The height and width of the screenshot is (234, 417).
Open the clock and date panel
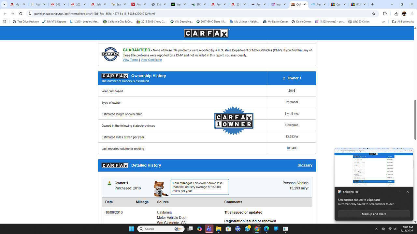pyautogui.click(x=407, y=229)
